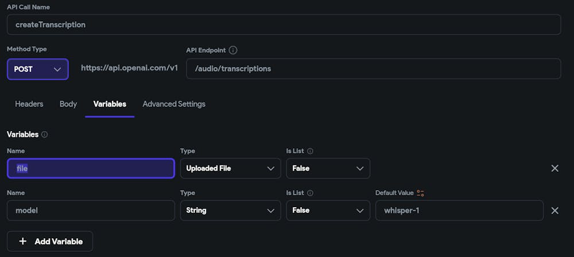
Task: Click the Is List info icon in file row
Action: 311,151
